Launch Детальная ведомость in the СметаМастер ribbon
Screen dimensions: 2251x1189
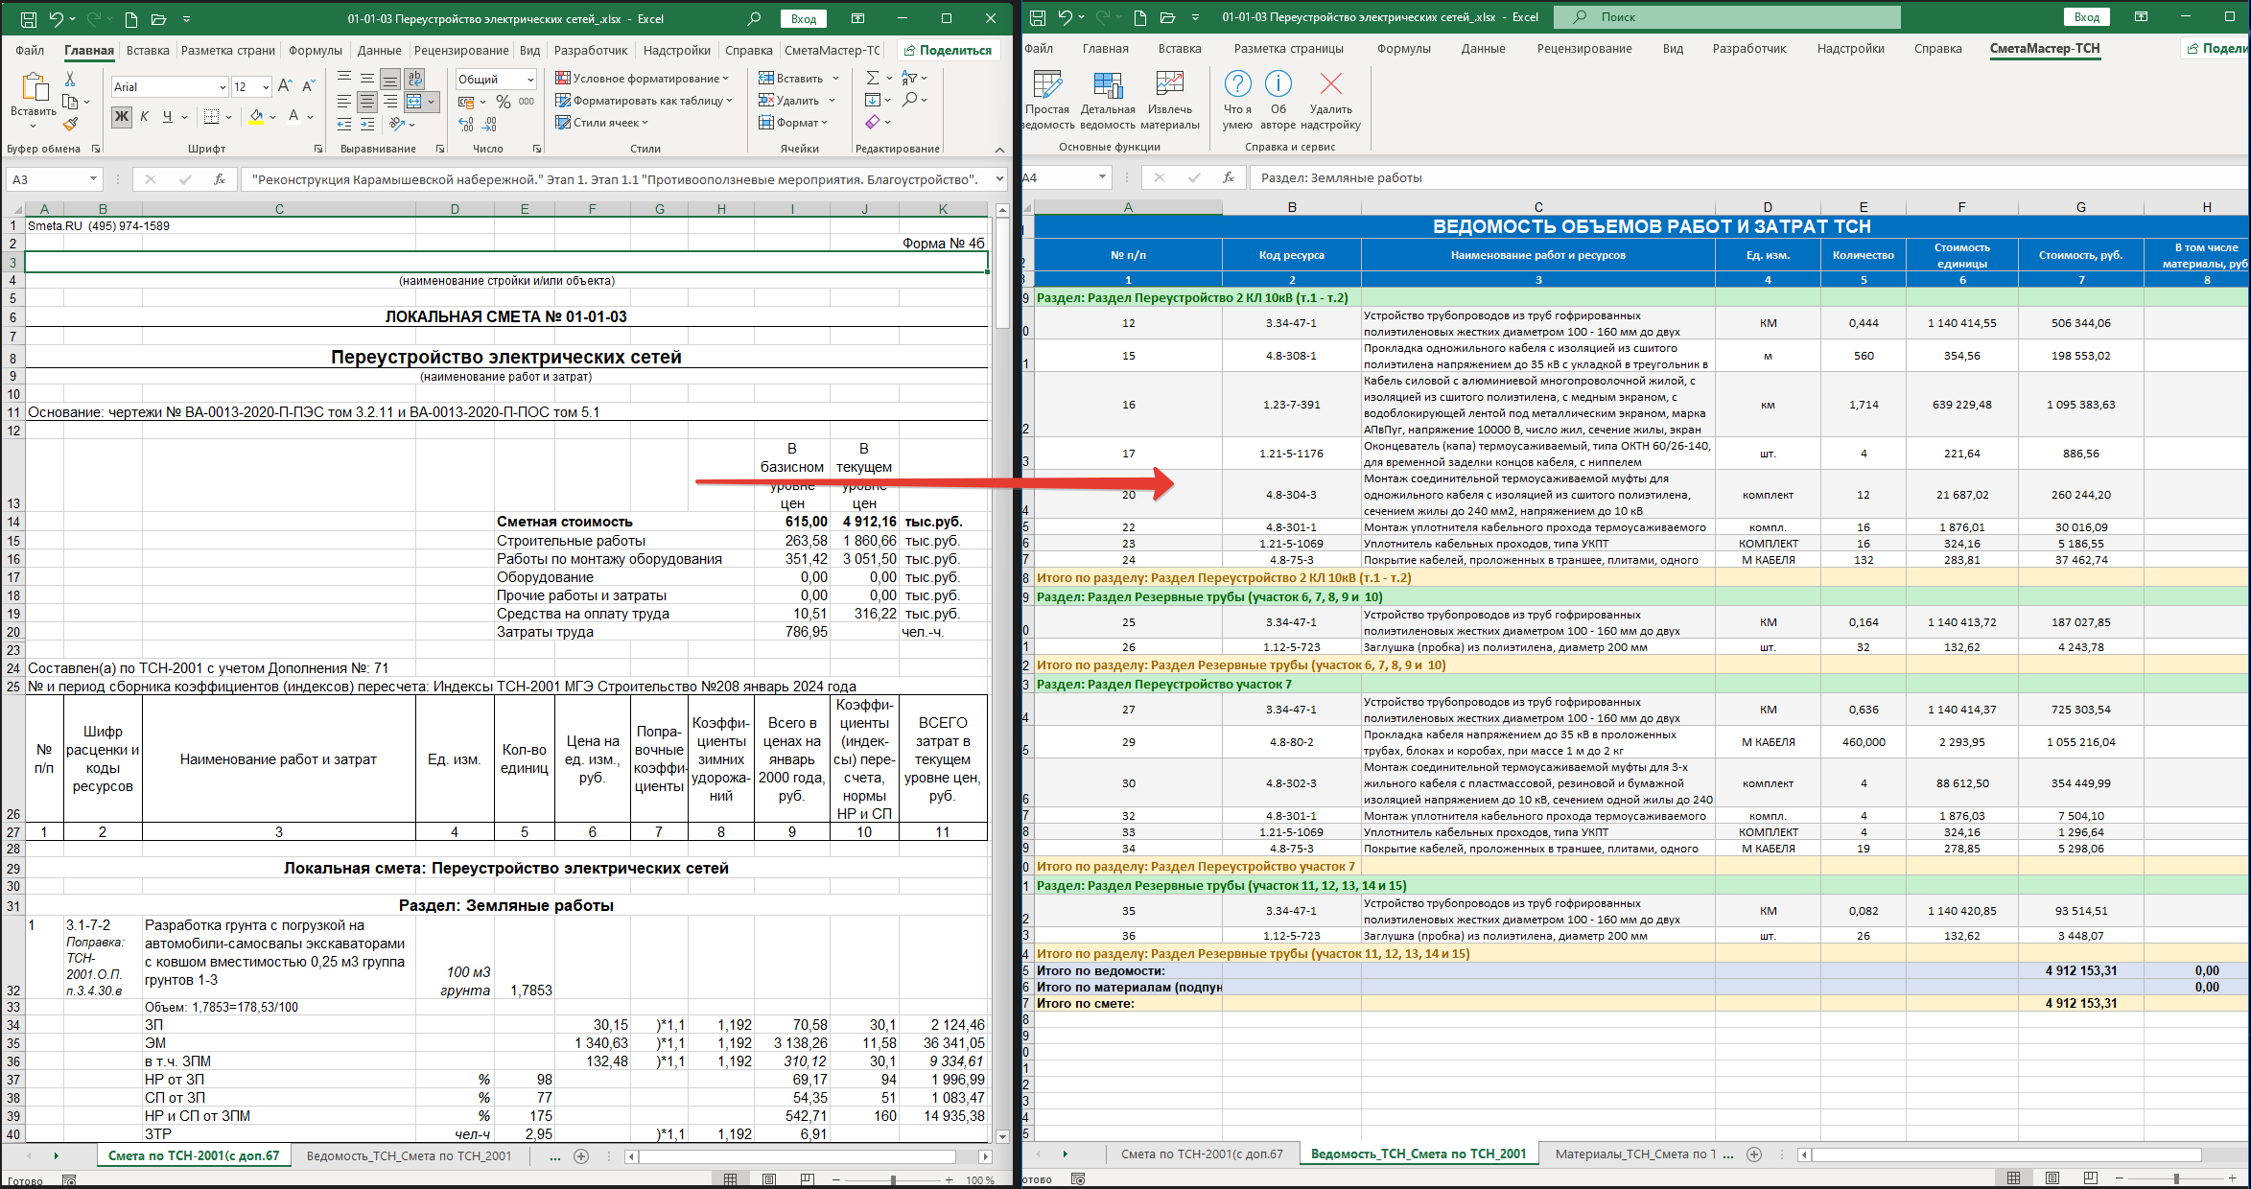click(x=1108, y=100)
